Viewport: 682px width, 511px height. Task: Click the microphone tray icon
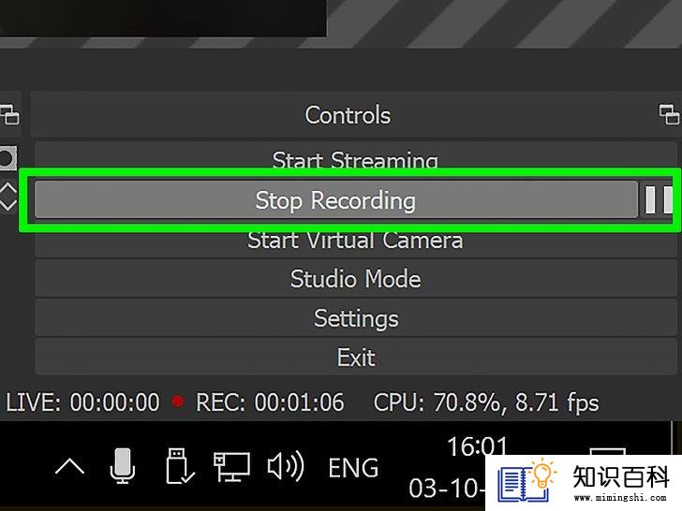click(122, 466)
